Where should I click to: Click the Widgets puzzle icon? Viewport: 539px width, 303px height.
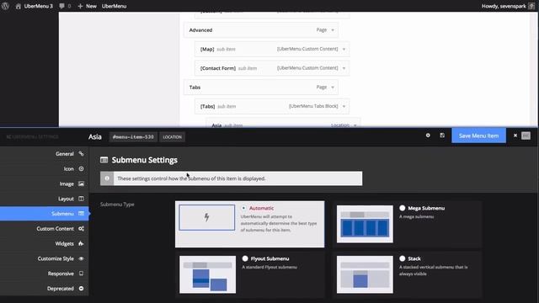click(81, 243)
